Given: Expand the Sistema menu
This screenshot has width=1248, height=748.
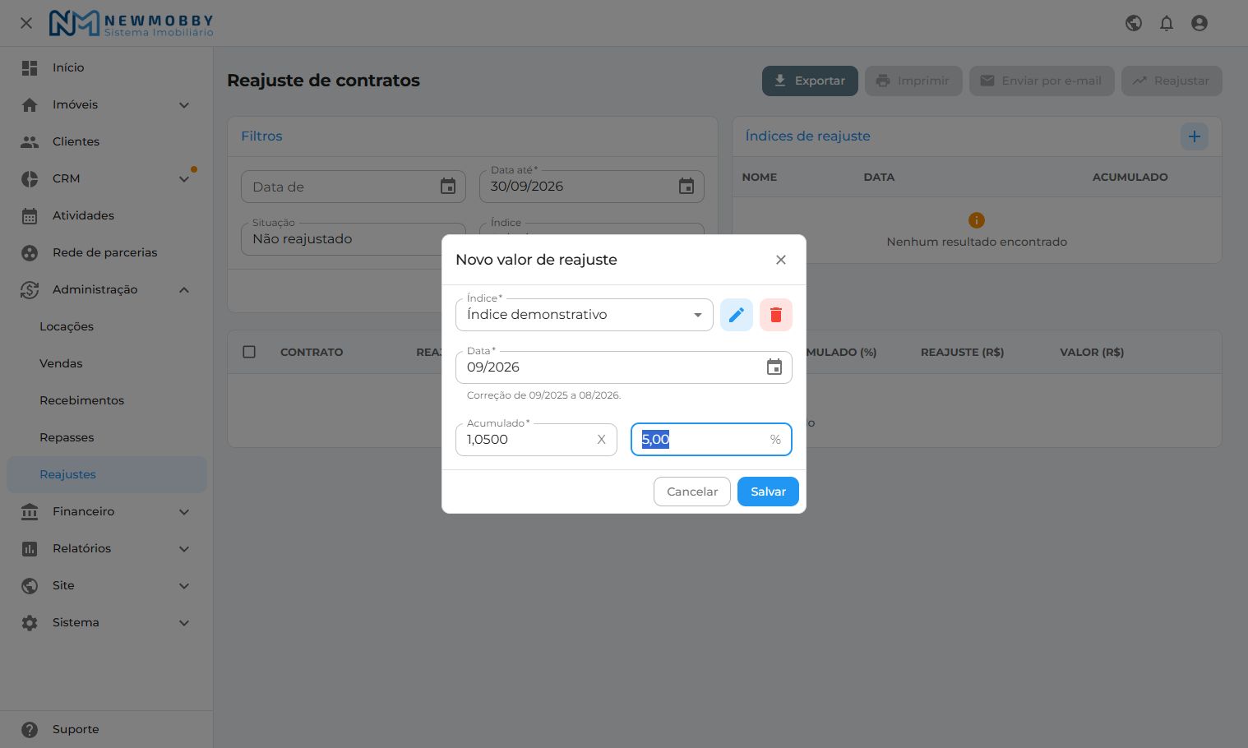Looking at the screenshot, I should pos(107,622).
